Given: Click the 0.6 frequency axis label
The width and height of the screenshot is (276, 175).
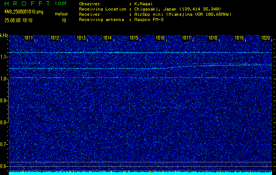Looking at the screenshot, I should [x=4, y=166].
